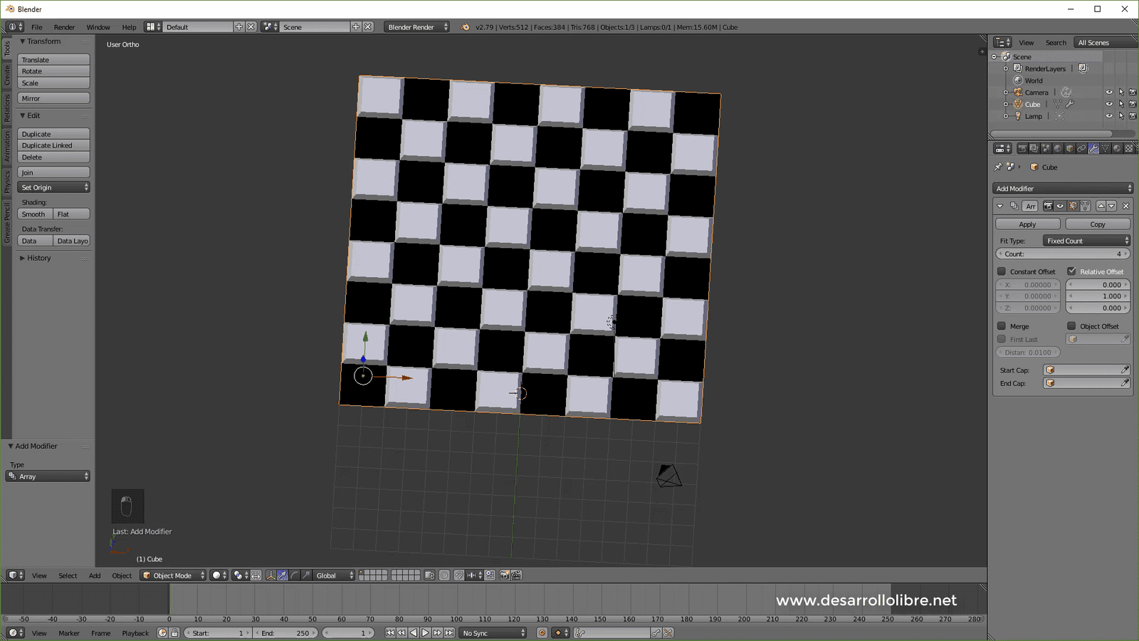Click the Smooth shading button
Viewport: 1139px width, 641px height.
pos(36,214)
